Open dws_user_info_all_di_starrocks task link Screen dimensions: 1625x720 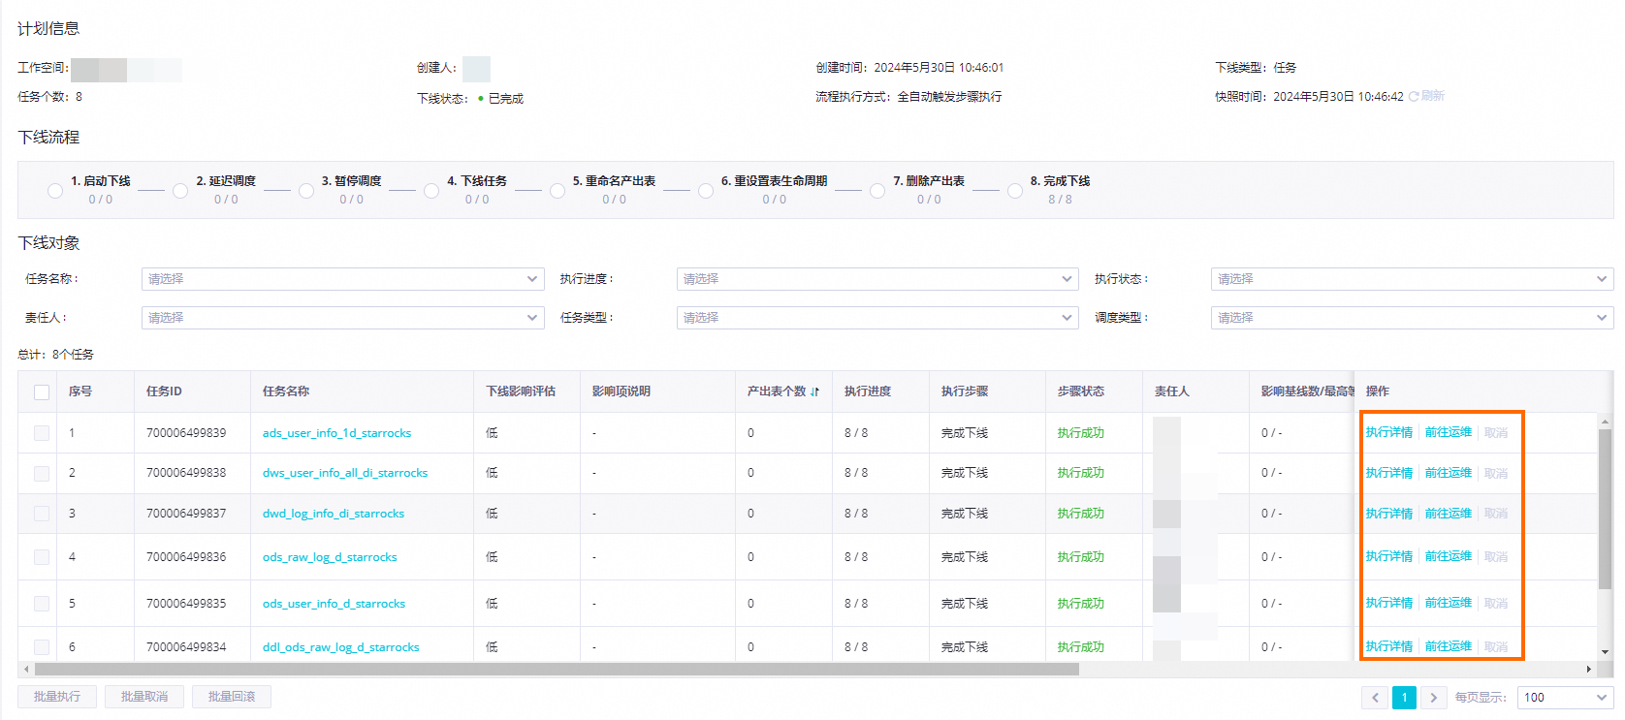click(345, 473)
